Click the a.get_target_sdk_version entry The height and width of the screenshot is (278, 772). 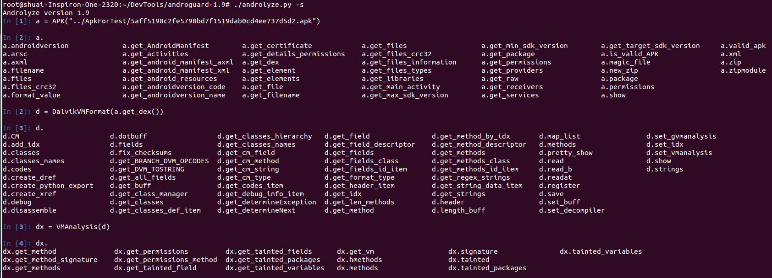pos(650,46)
